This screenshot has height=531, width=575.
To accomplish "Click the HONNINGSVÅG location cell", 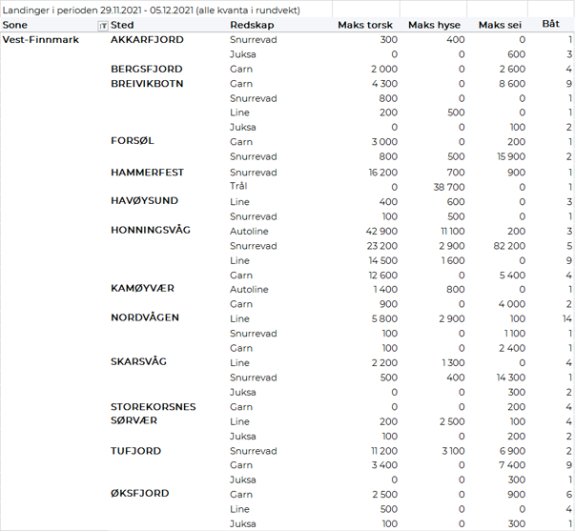I will [x=151, y=231].
